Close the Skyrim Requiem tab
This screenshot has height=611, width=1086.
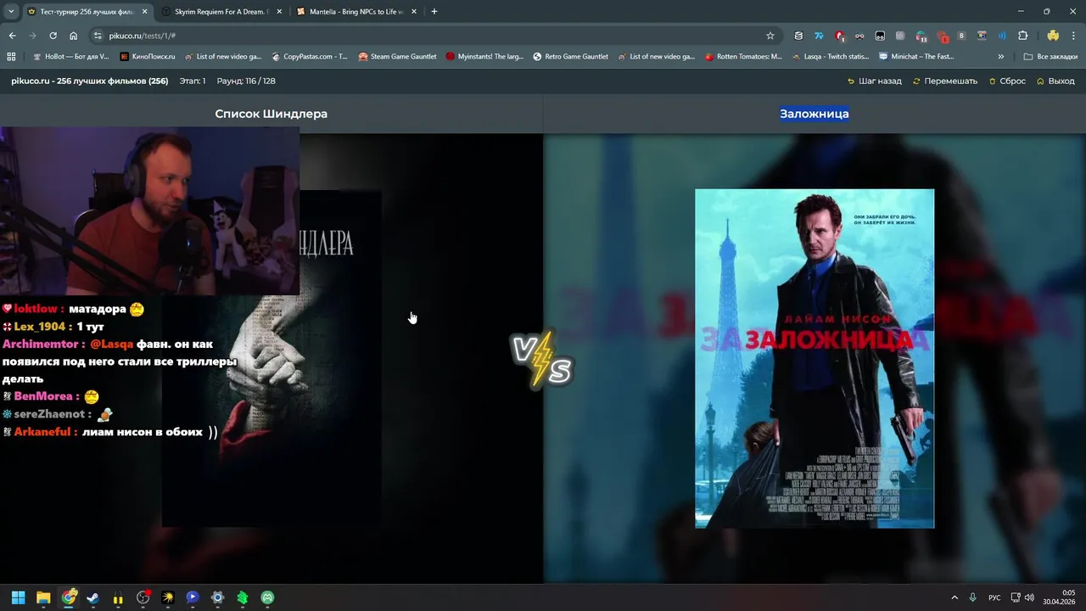tap(279, 12)
